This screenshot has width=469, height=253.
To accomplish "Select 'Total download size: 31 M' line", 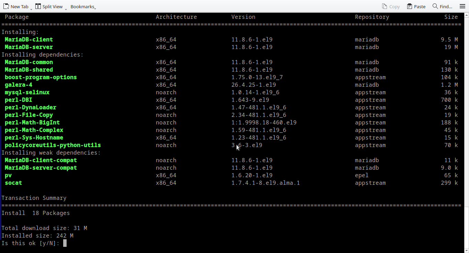I will click(44, 228).
